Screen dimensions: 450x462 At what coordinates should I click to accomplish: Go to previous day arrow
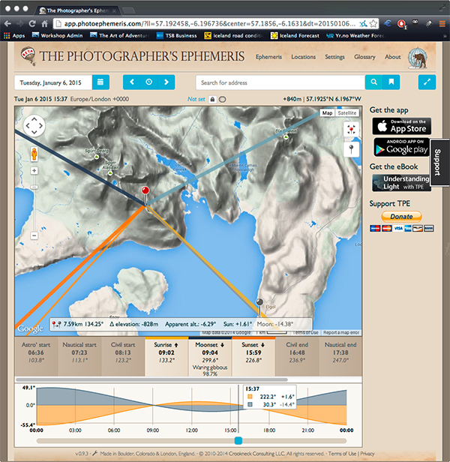click(x=132, y=82)
